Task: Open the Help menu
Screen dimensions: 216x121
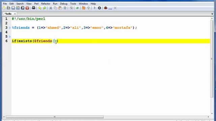Action: 93,4
